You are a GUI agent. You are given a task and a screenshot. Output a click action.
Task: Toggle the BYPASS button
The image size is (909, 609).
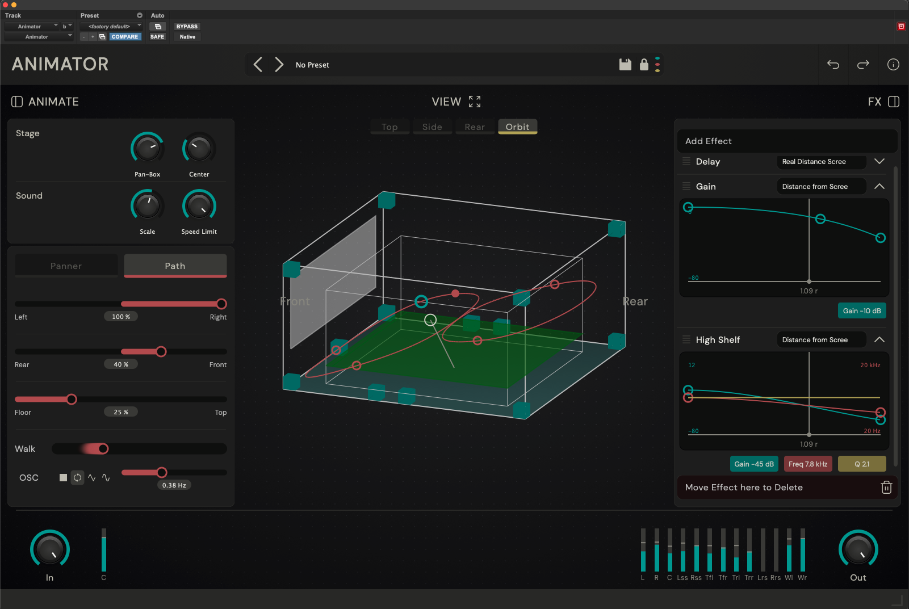pos(187,27)
